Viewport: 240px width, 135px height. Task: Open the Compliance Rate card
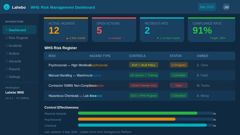(211, 30)
